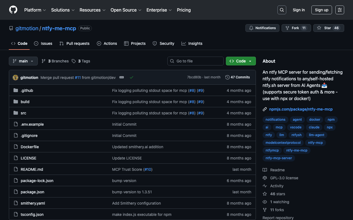Expand the Platform menu
This screenshot has height=220, width=353.
[x=35, y=10]
